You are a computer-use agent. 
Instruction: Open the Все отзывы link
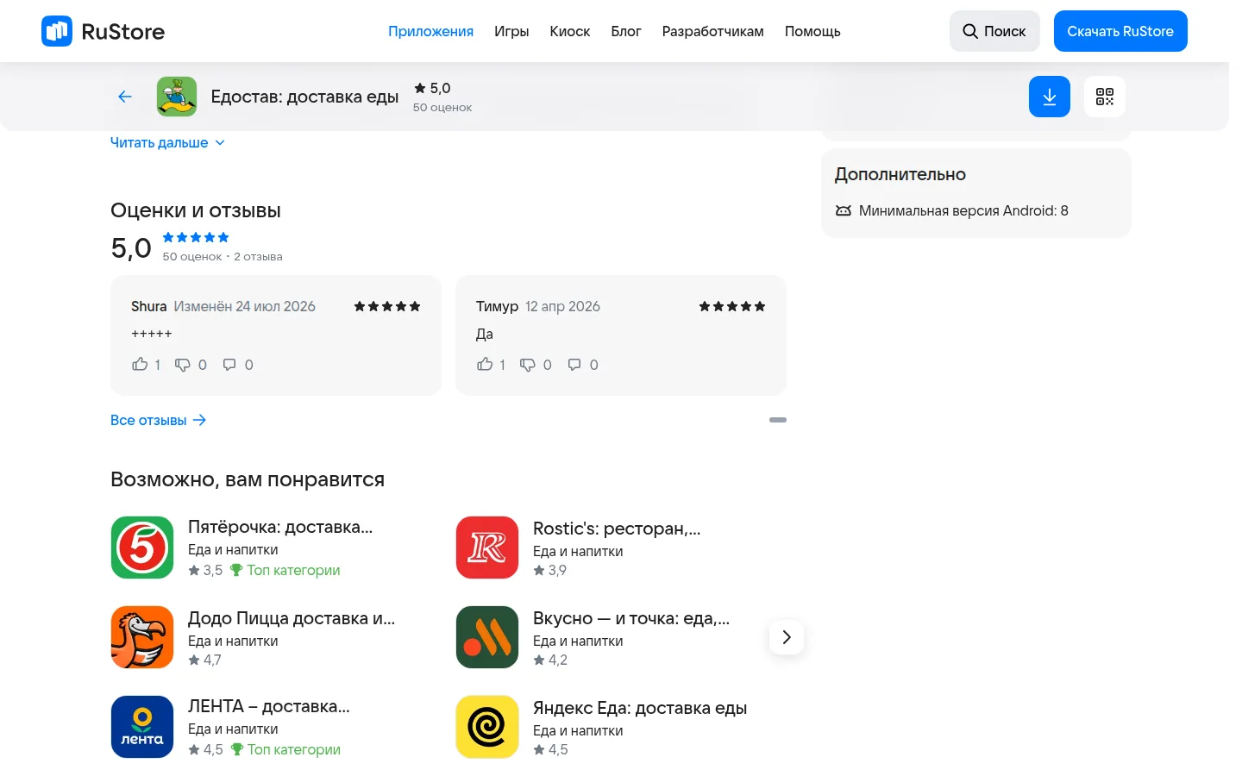point(159,420)
